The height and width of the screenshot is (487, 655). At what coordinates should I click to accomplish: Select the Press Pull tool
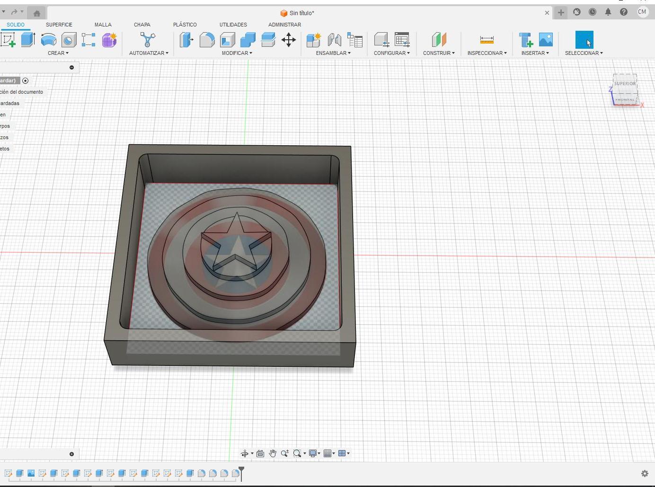pos(186,40)
